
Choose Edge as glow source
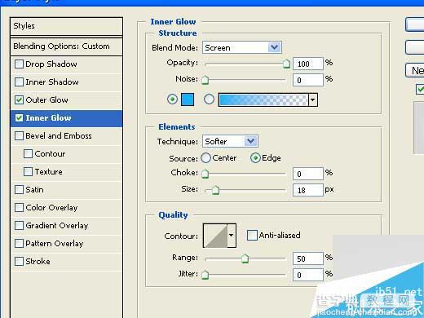pyautogui.click(x=255, y=158)
